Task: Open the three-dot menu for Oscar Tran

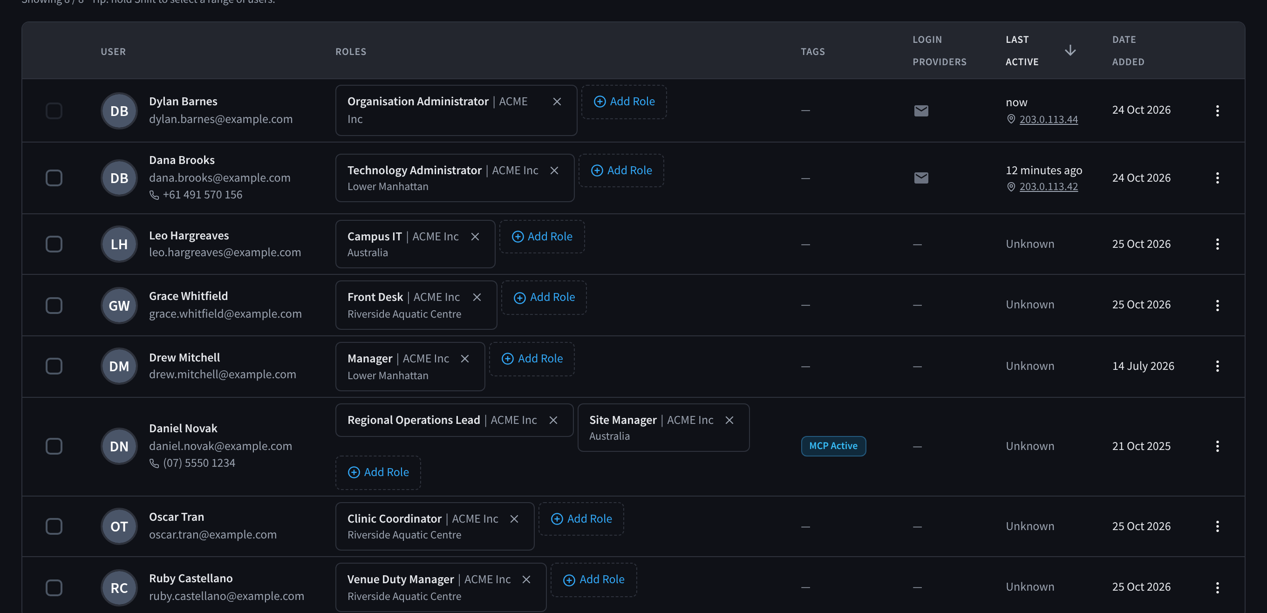Action: (x=1217, y=526)
